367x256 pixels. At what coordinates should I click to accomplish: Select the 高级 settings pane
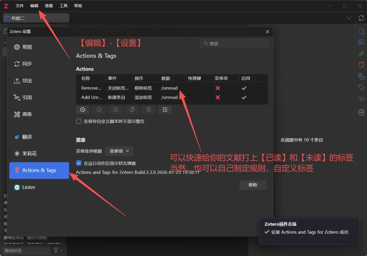[x=39, y=114]
